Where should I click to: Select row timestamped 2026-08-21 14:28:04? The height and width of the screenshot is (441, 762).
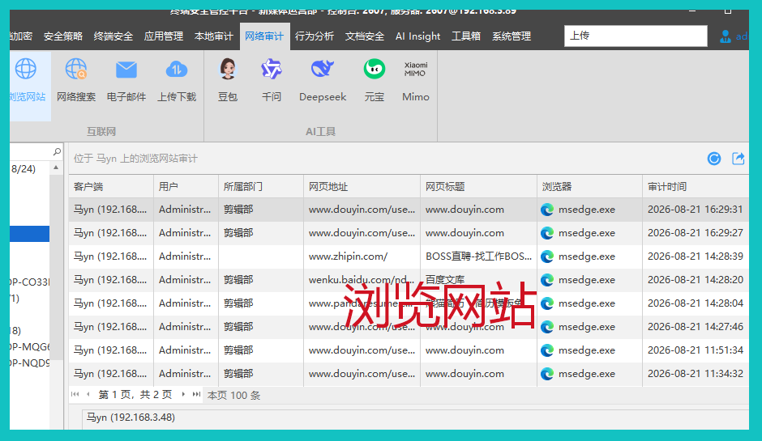tap(409, 303)
